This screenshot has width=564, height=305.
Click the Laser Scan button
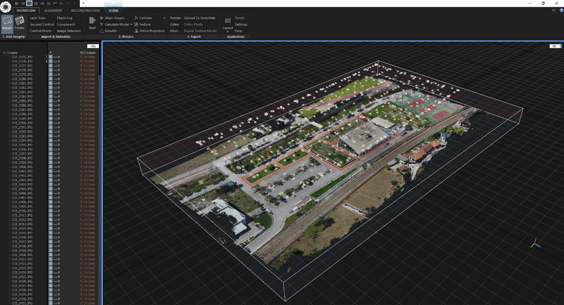pos(38,18)
